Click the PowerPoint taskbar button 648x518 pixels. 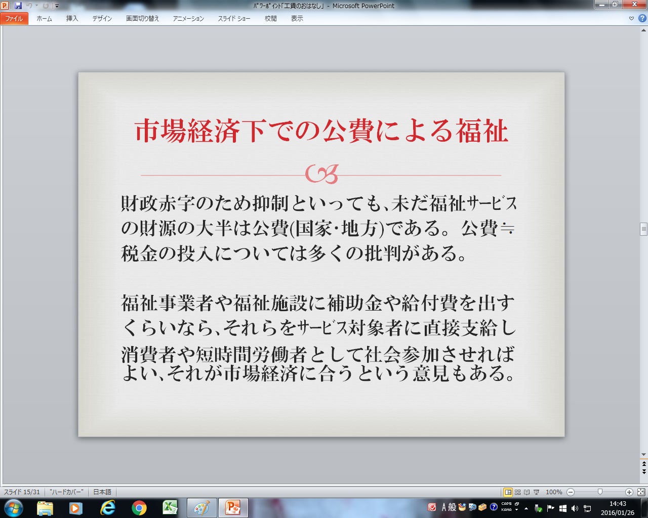pos(233,507)
